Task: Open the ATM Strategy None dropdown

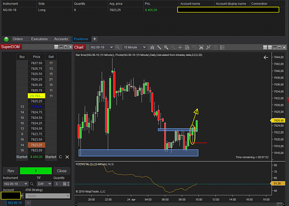Action: coord(48,196)
